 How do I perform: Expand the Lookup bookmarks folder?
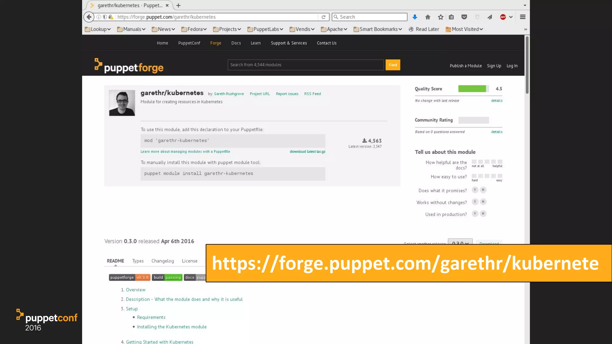pos(98,29)
